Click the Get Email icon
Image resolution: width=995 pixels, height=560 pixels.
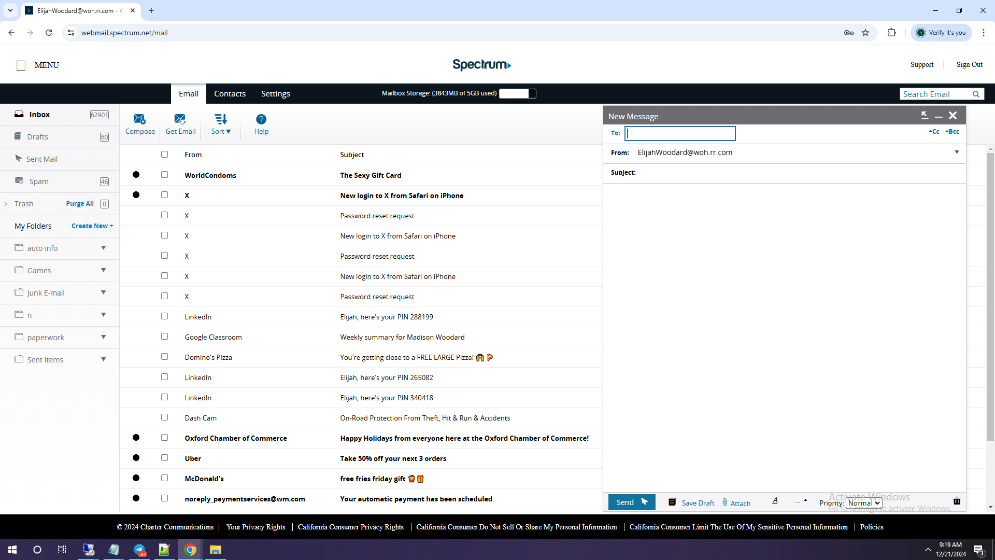click(x=180, y=119)
